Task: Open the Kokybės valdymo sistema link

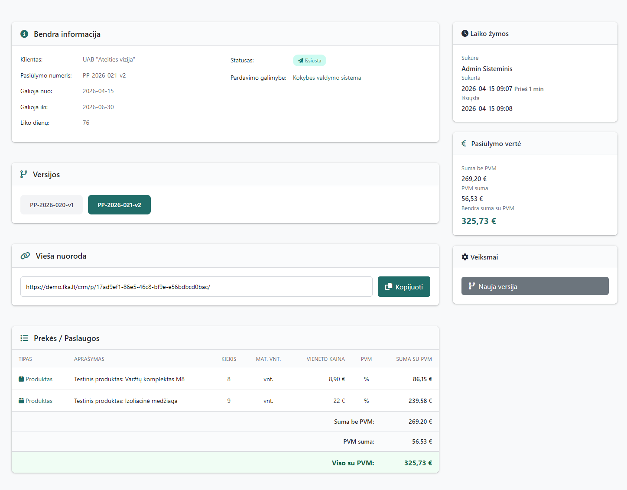Action: point(327,78)
